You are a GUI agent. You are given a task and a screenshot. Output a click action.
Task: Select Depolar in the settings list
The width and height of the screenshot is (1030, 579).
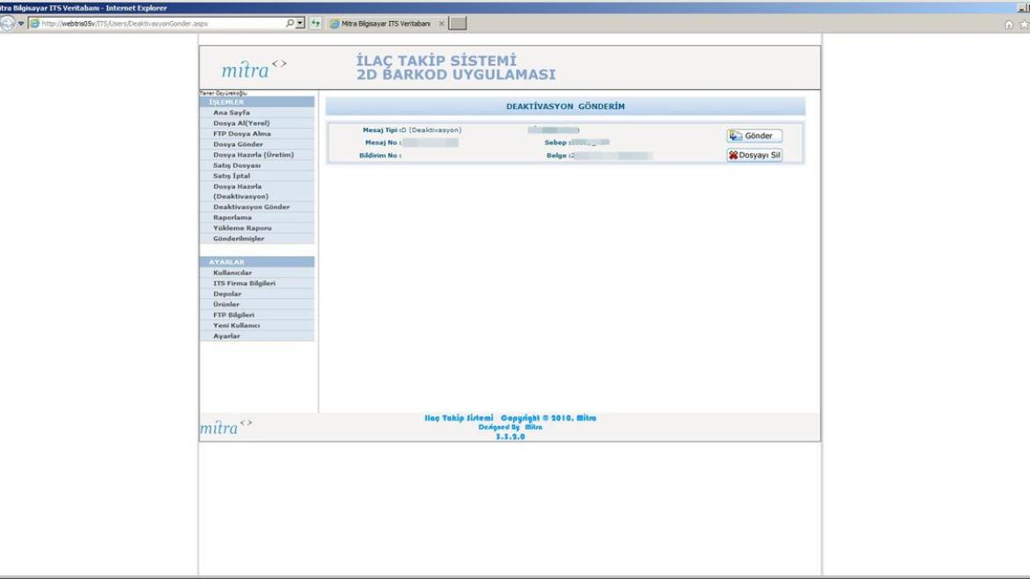(x=226, y=293)
